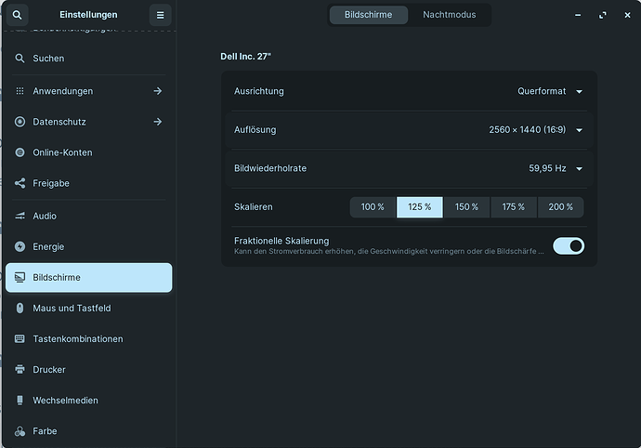Viewport: 641px width, 448px height.
Task: Click the Farbe color icon
Action: [20, 431]
